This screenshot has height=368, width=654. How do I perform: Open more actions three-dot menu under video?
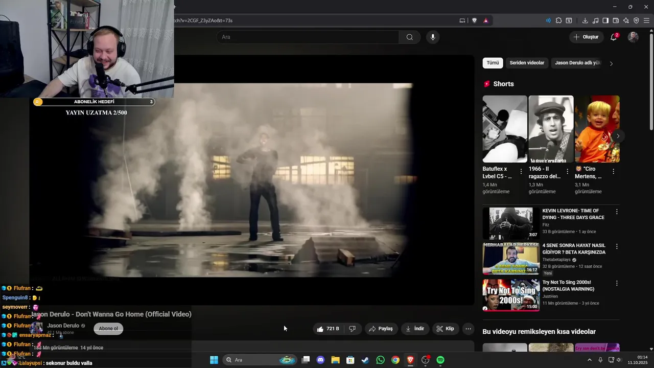(x=468, y=329)
